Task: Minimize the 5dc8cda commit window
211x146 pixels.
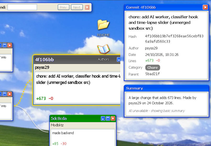Action: coord(103,118)
